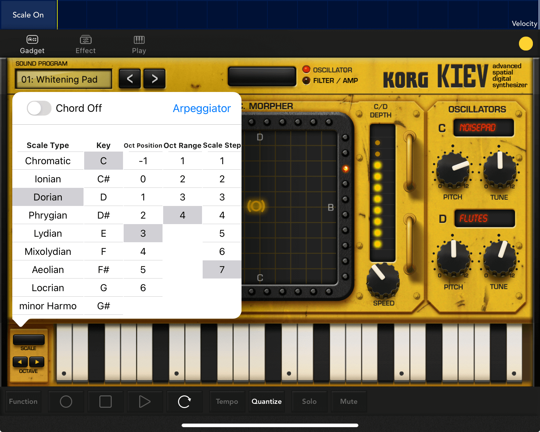Screen dimensions: 540x432
Task: Click oscillator C TUNE knob
Action: [500, 169]
